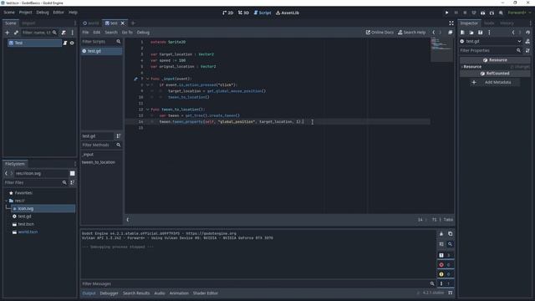This screenshot has height=301, width=535.
Task: Open script attached to Test node
Action: [65, 43]
